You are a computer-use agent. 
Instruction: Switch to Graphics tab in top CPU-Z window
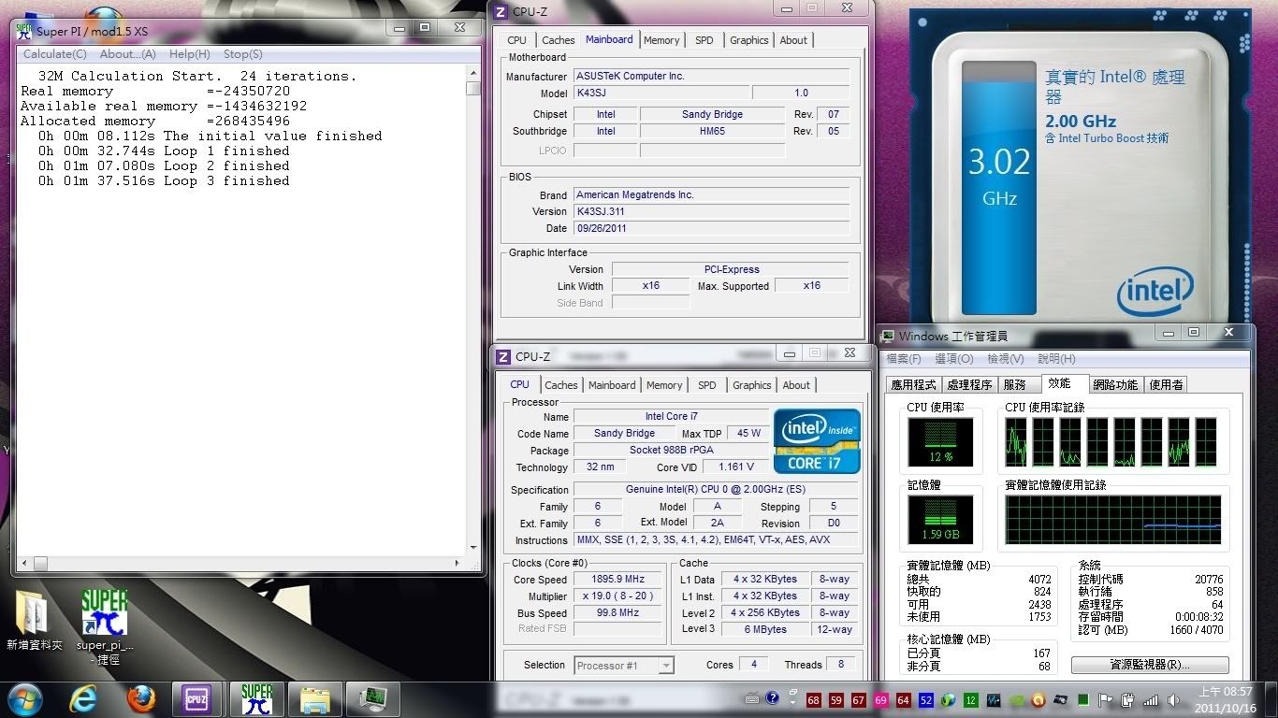[749, 40]
